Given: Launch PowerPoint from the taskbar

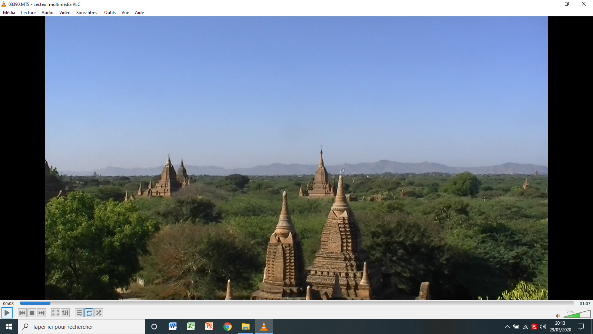Looking at the screenshot, I should (209, 327).
